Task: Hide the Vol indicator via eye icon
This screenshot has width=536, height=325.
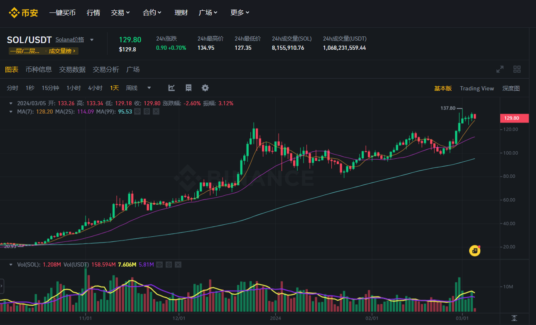Action: click(x=160, y=264)
